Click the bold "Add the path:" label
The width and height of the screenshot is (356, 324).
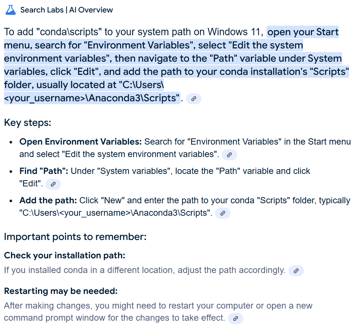48,200
